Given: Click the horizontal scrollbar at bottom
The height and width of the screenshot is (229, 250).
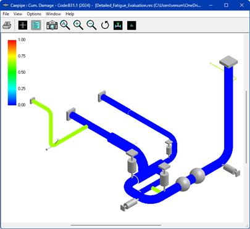Looking at the screenshot, I should coord(115,225).
